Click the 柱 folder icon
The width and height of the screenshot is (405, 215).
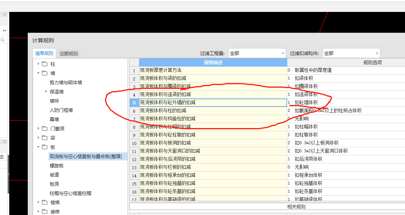pyautogui.click(x=45, y=64)
